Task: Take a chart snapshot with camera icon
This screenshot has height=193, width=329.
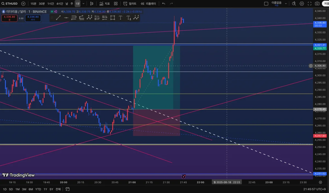Action: click(317, 4)
